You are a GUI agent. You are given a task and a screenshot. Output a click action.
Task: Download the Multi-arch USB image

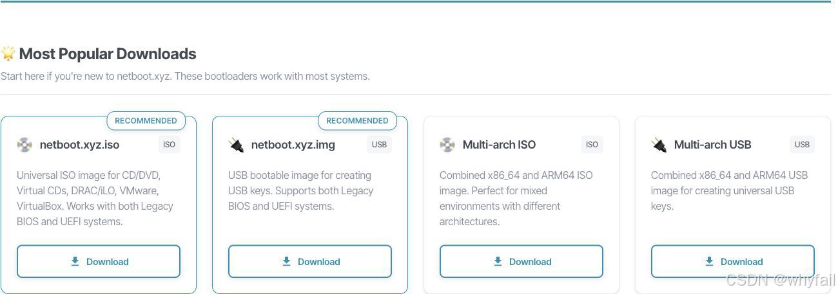pos(733,261)
